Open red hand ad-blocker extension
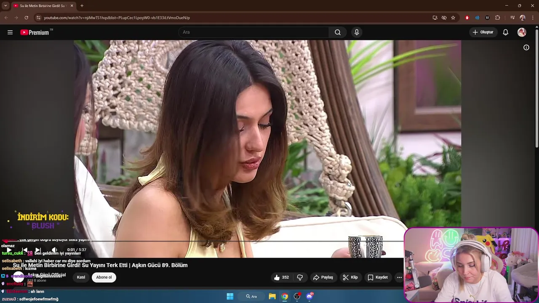This screenshot has width=539, height=303. [x=467, y=18]
